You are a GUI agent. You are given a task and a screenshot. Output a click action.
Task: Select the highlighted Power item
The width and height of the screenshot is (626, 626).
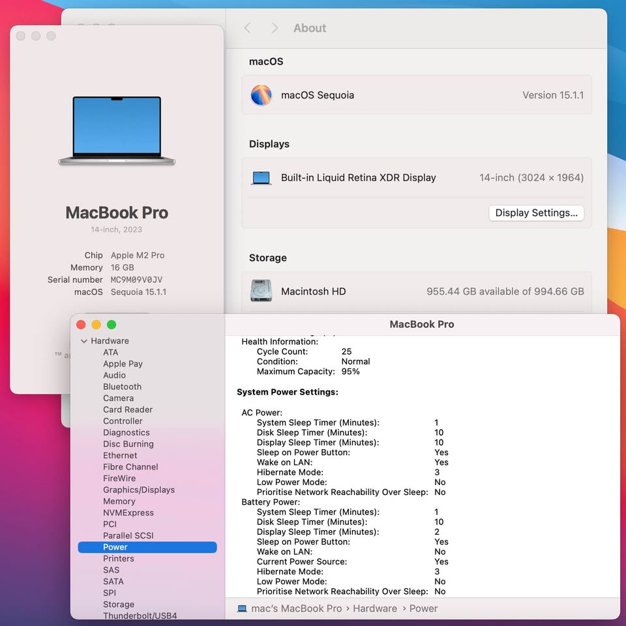(x=147, y=547)
